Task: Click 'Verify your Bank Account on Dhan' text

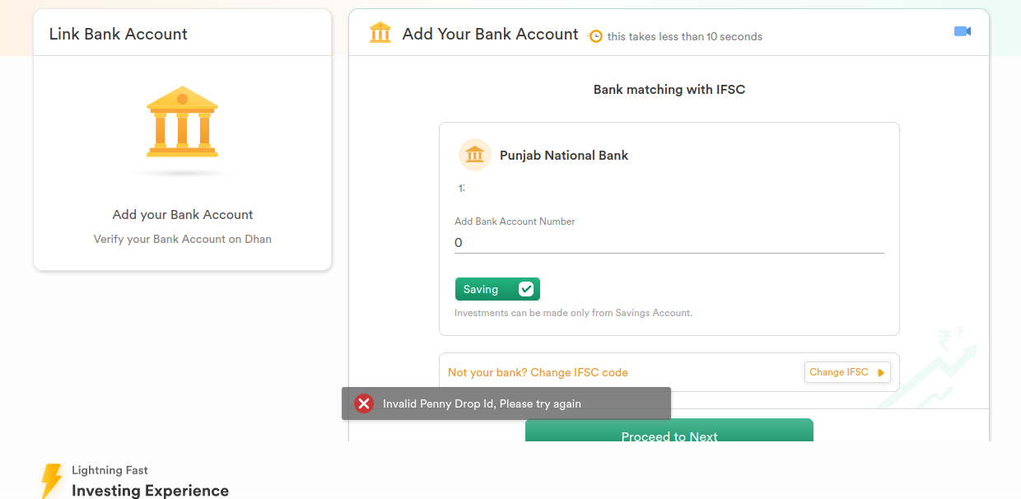Action: pos(183,239)
